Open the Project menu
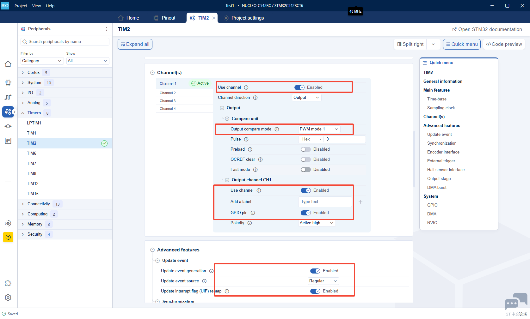This screenshot has width=530, height=319. pyautogui.click(x=21, y=6)
